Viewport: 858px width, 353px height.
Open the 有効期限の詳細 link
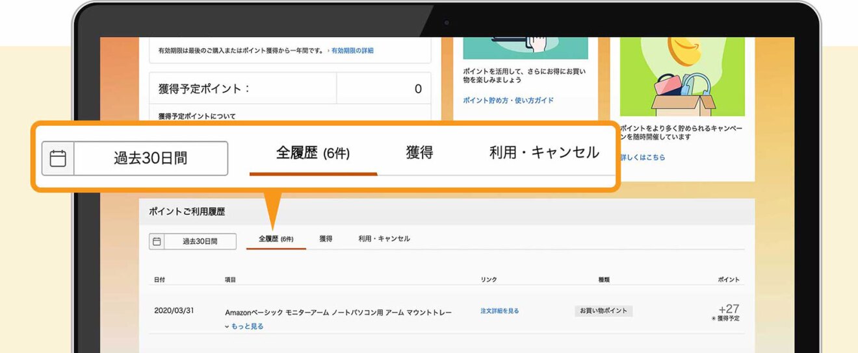point(350,51)
